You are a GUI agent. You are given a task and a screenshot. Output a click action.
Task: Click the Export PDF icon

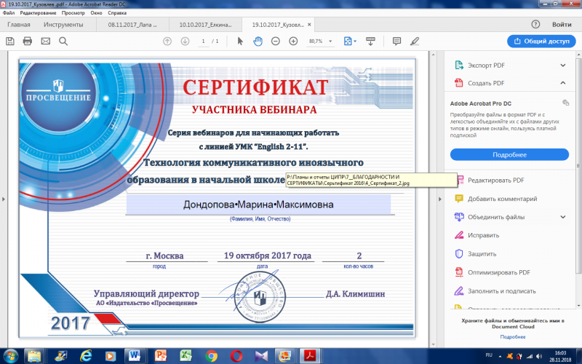tap(459, 66)
